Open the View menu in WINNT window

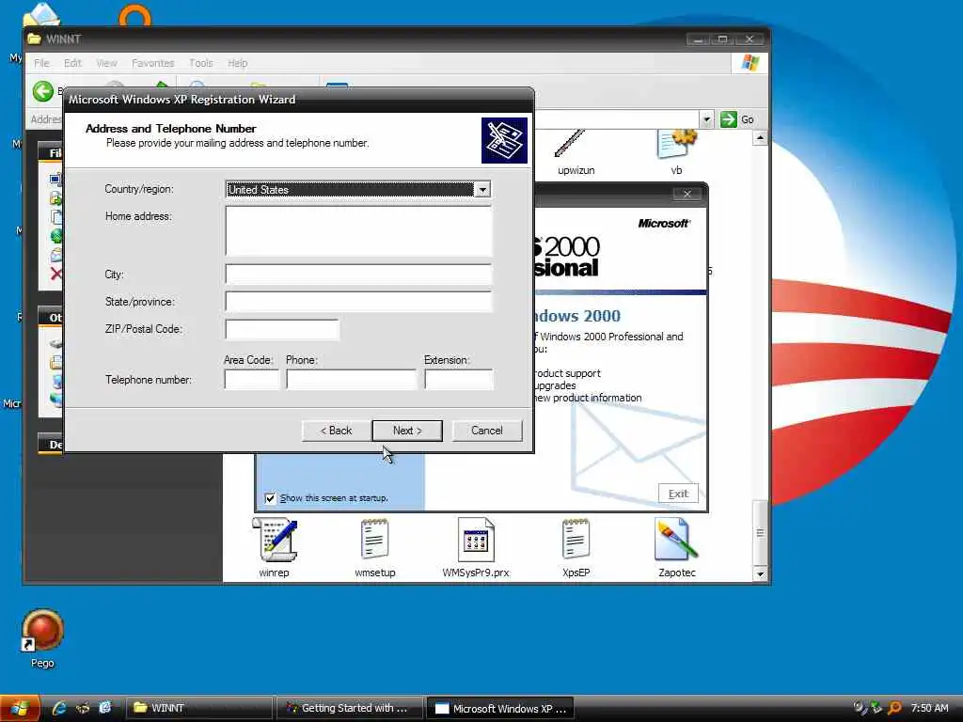(106, 63)
